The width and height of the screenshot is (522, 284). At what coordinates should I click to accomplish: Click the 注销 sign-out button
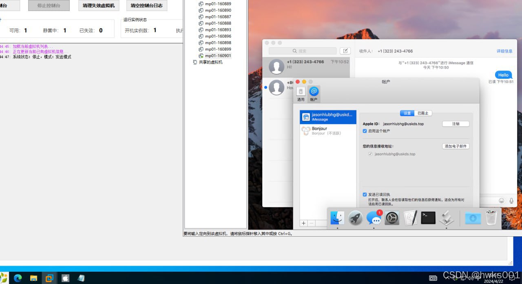pos(456,124)
